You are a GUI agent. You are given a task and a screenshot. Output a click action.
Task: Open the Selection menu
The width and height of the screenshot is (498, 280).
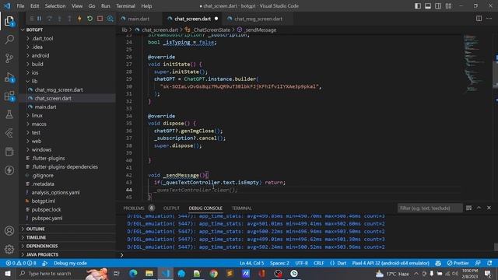coord(55,6)
